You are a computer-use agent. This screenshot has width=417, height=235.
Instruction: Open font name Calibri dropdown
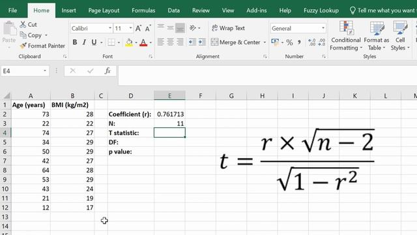point(110,28)
